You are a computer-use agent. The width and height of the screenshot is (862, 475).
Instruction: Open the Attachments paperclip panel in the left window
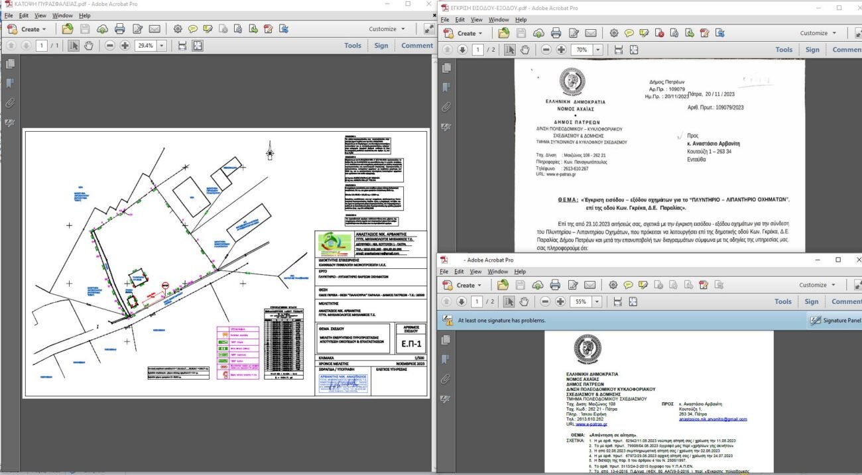(x=10, y=103)
